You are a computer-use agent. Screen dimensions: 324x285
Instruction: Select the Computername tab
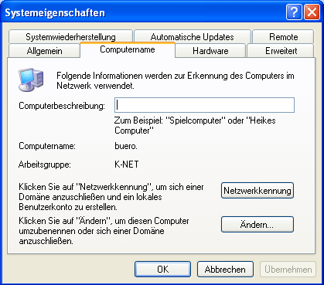128,49
